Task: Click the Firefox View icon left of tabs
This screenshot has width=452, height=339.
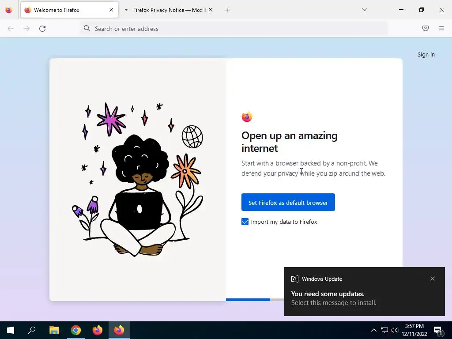Action: tap(9, 10)
